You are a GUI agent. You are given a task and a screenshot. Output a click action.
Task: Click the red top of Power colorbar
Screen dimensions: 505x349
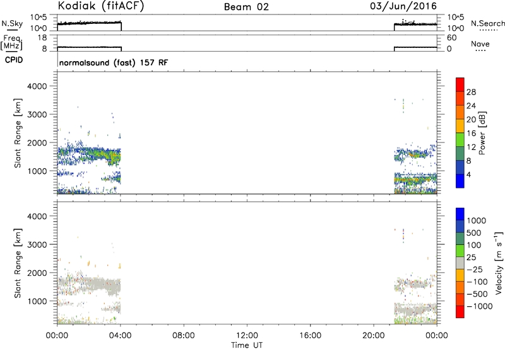(x=460, y=84)
